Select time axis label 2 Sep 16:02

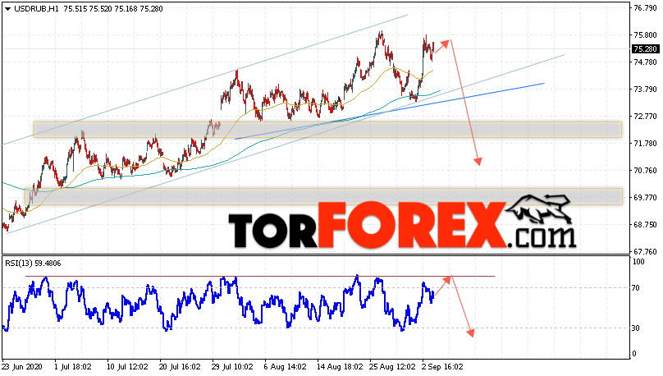442,366
